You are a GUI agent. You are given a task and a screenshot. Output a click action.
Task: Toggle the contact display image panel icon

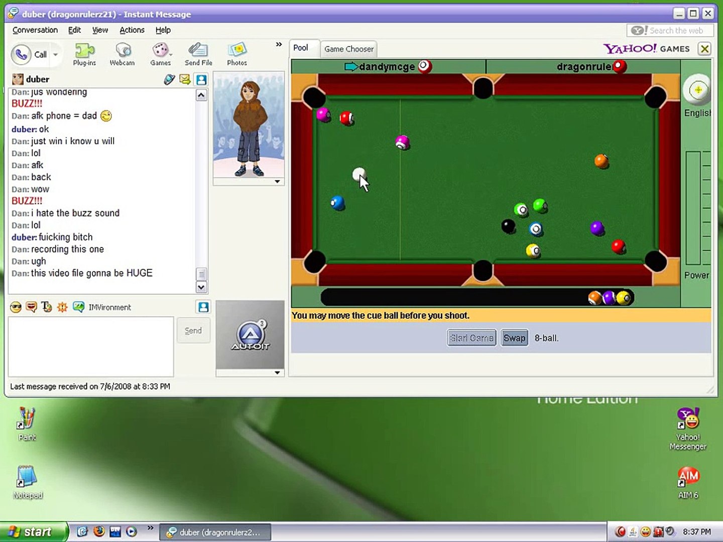201,79
